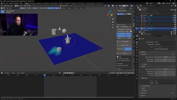Enable Open Shading Language checkbox

tap(155, 49)
